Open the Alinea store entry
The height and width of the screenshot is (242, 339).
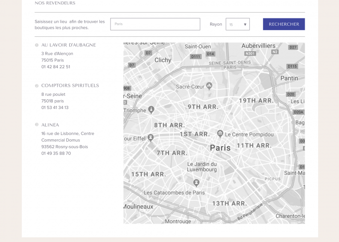pyautogui.click(x=50, y=125)
